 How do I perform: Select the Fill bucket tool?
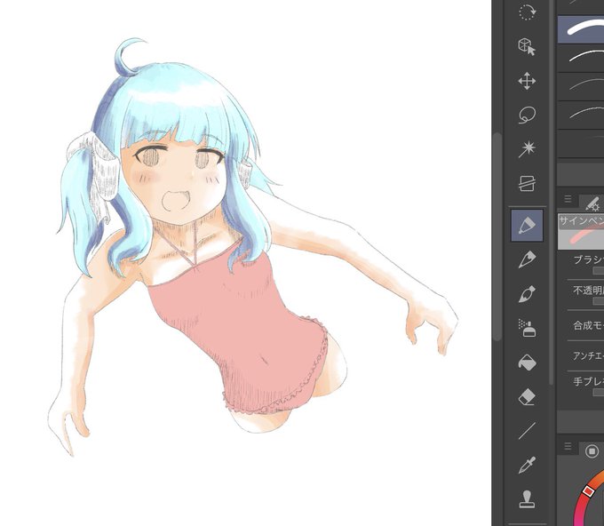[527, 363]
